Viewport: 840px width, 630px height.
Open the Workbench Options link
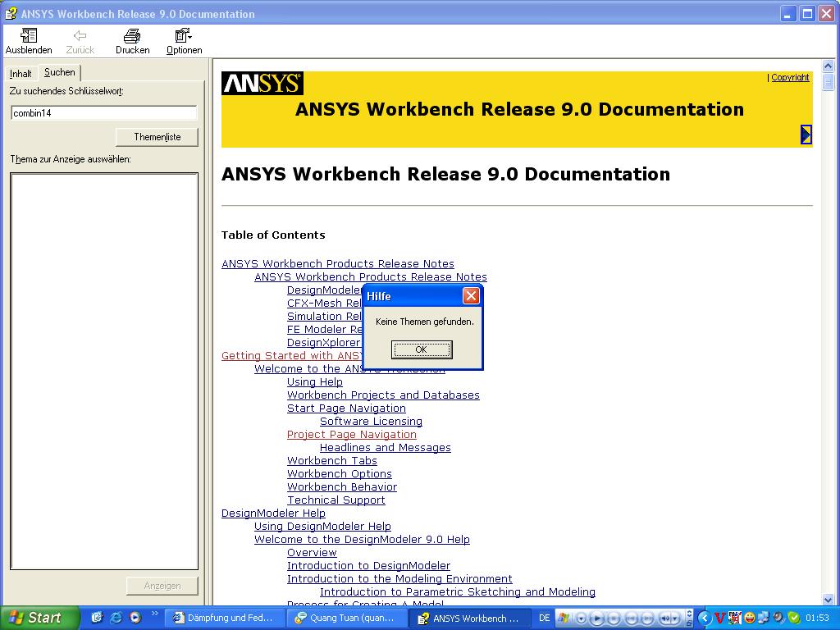point(340,473)
